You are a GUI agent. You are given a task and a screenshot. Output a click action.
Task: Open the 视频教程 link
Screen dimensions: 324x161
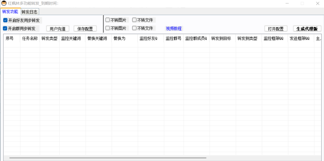[174, 28]
